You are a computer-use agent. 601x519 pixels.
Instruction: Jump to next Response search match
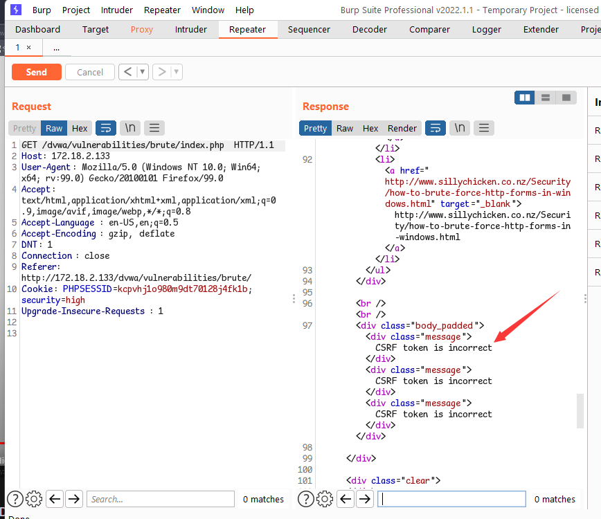365,499
